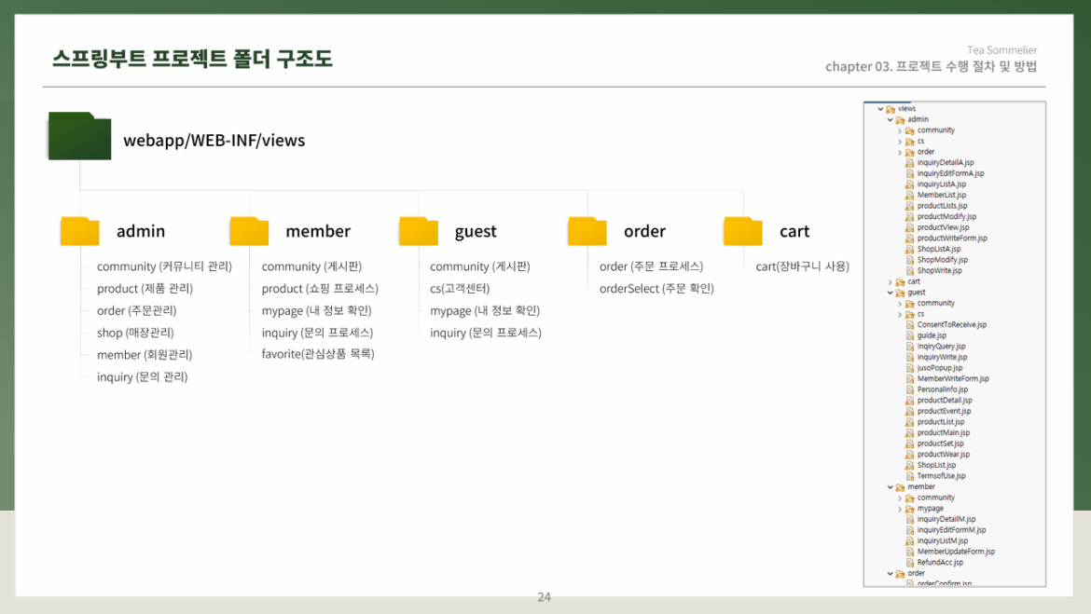Click 'cart(장바구니 사용)' under cart
The image size is (1091, 614).
tap(802, 266)
